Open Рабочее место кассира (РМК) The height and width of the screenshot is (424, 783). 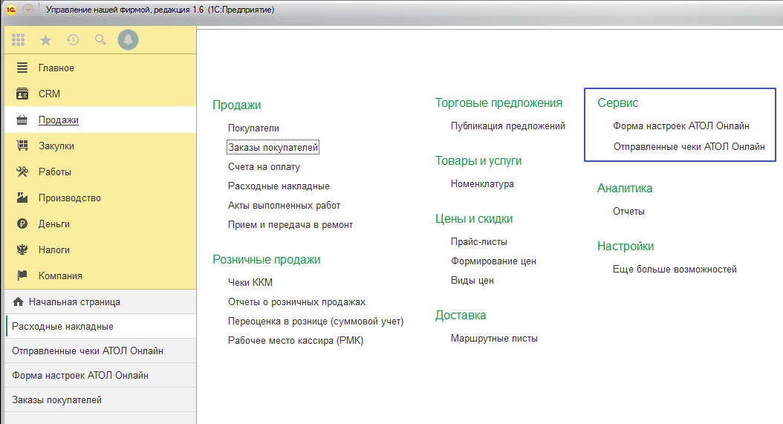[296, 341]
